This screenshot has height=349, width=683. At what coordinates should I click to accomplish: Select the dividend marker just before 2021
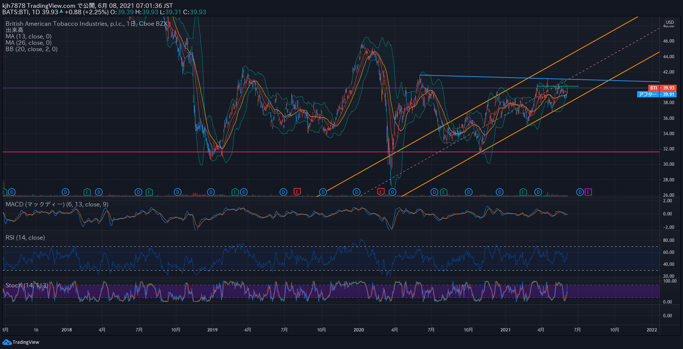tap(500, 192)
